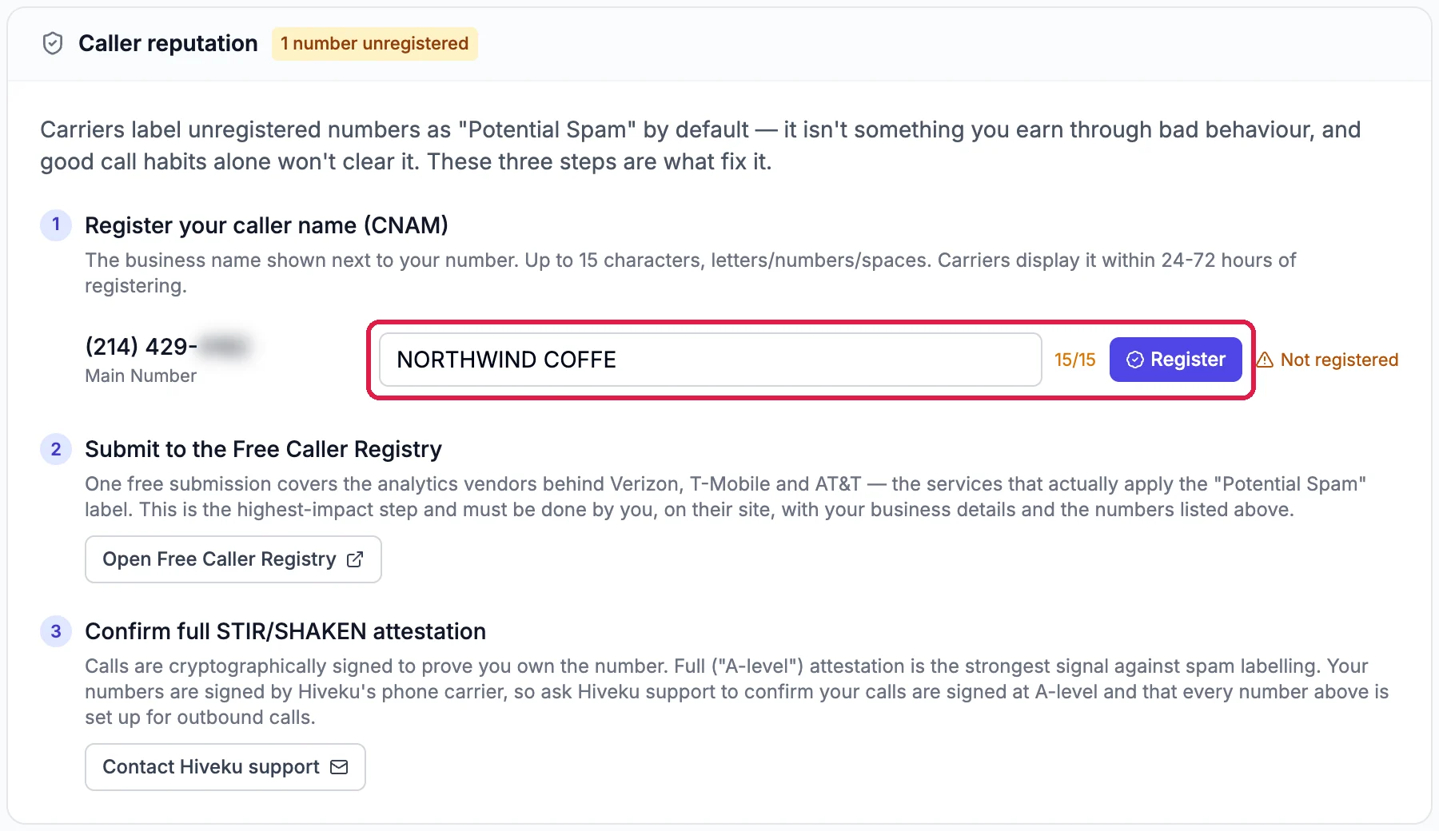The image size is (1439, 831).
Task: Click the 'Main Number' label
Action: coord(141,376)
